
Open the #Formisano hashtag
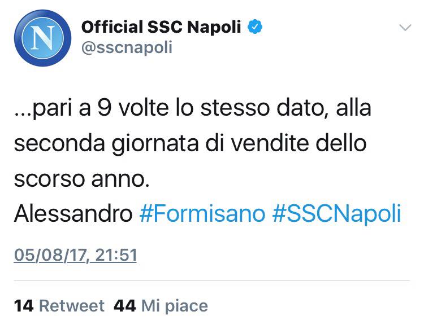(x=202, y=214)
